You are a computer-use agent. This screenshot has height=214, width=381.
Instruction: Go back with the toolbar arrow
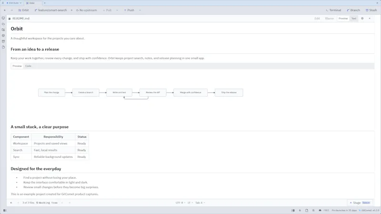point(5,10)
